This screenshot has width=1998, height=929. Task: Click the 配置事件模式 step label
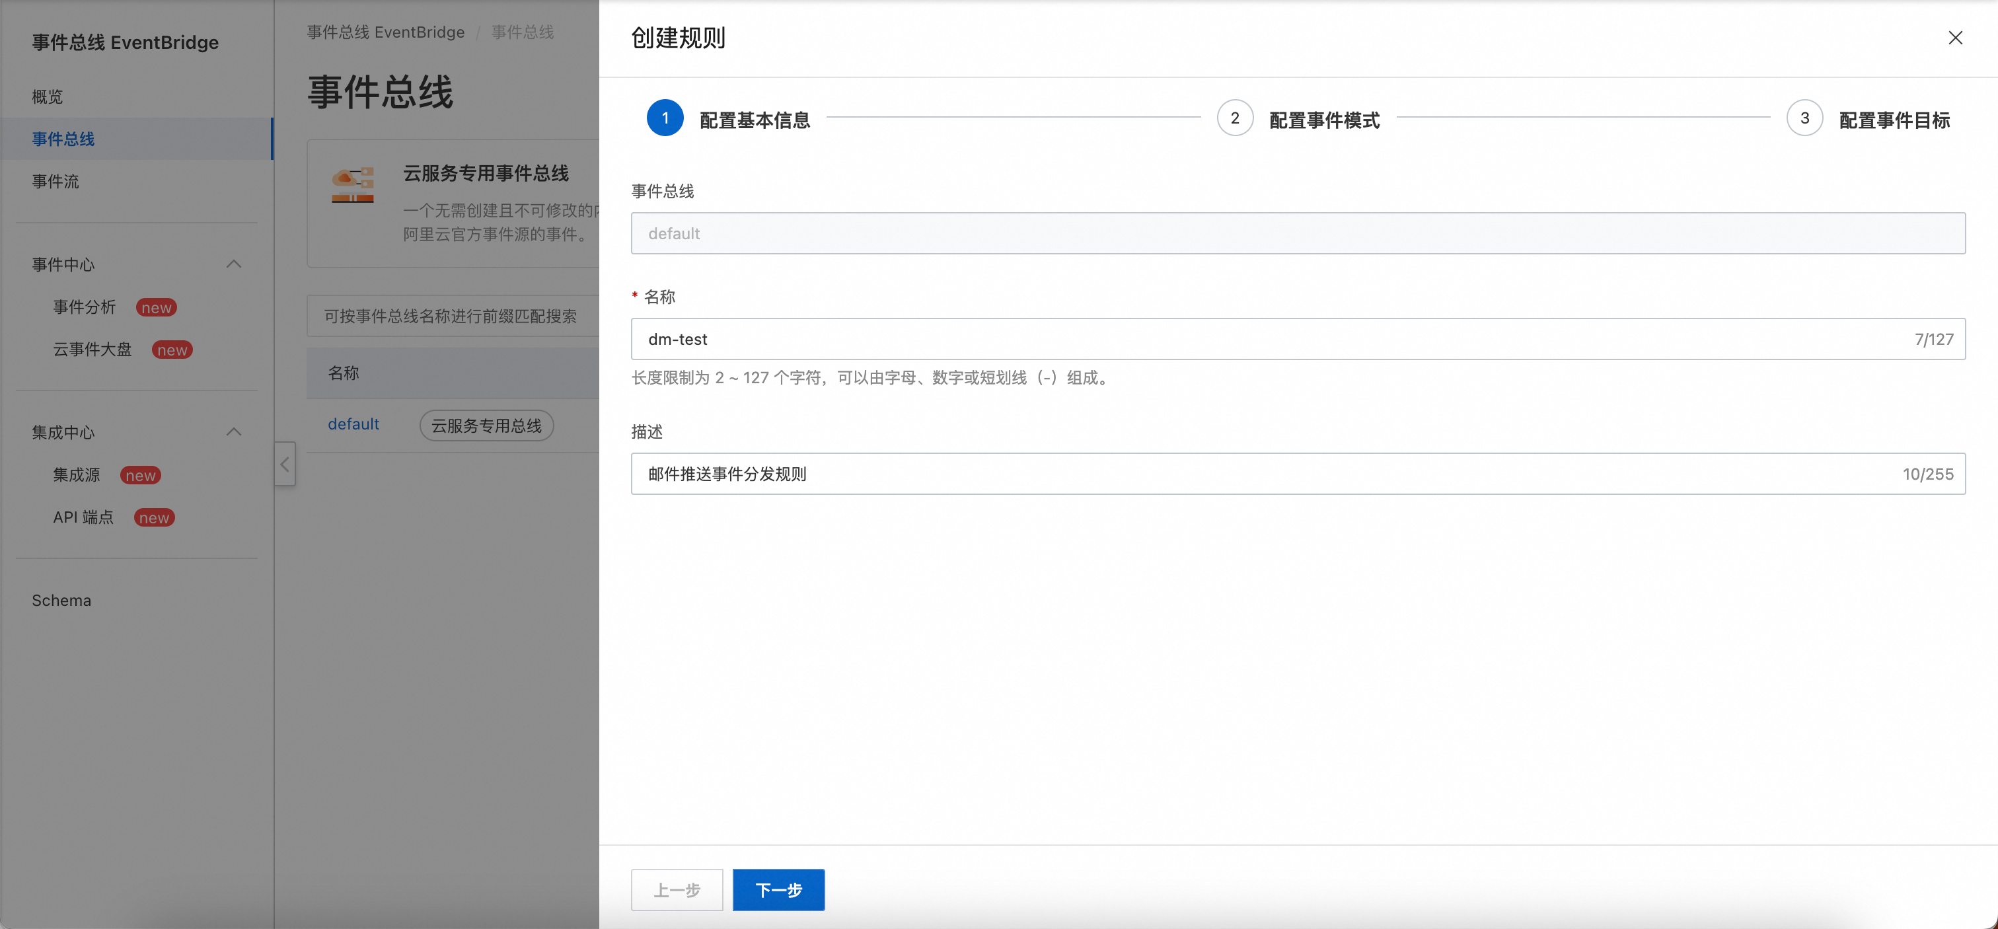[x=1324, y=120]
